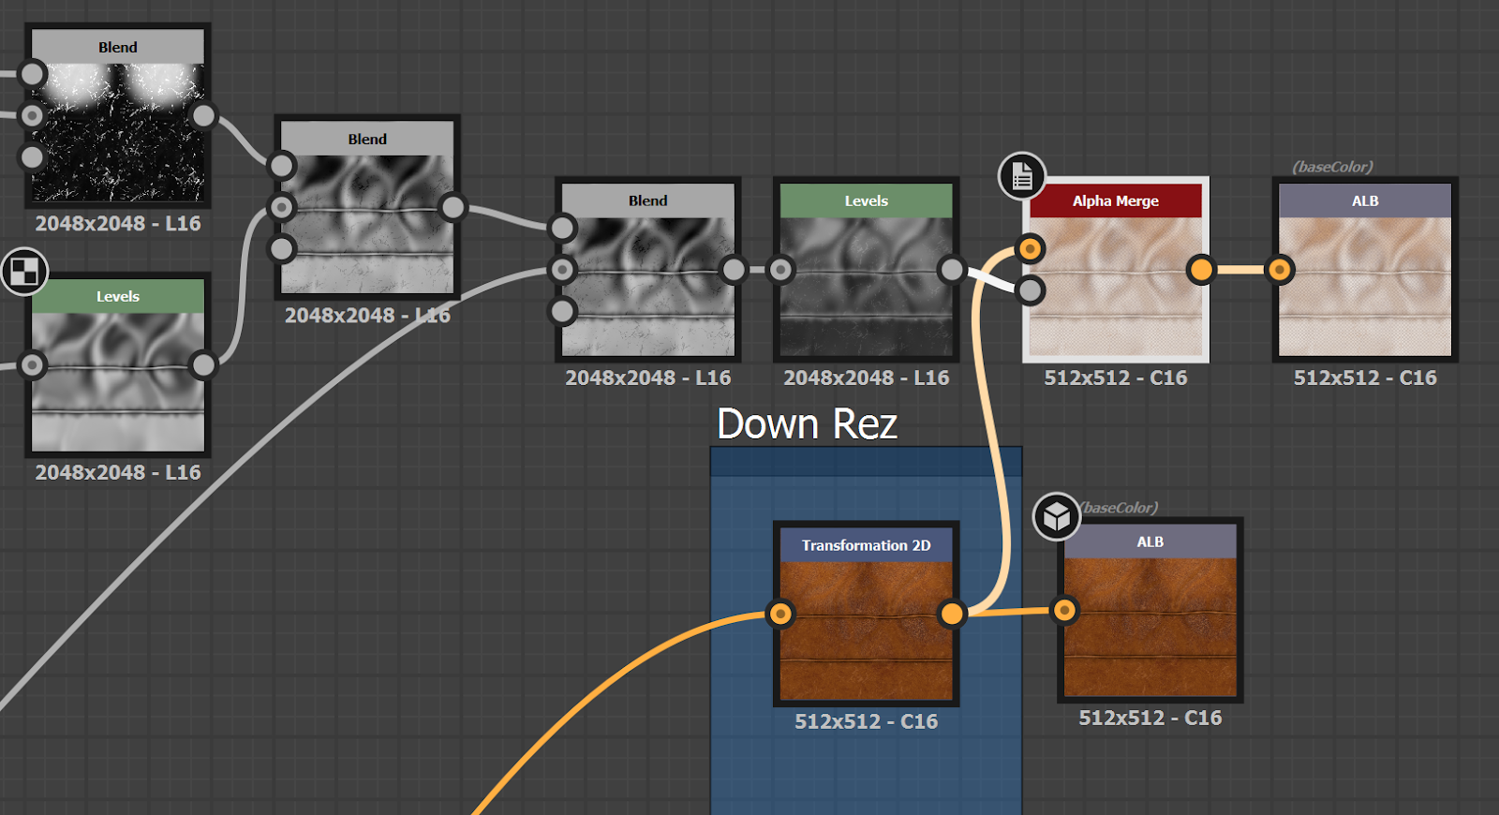Select the Alpha Merge node header

pyautogui.click(x=1115, y=200)
